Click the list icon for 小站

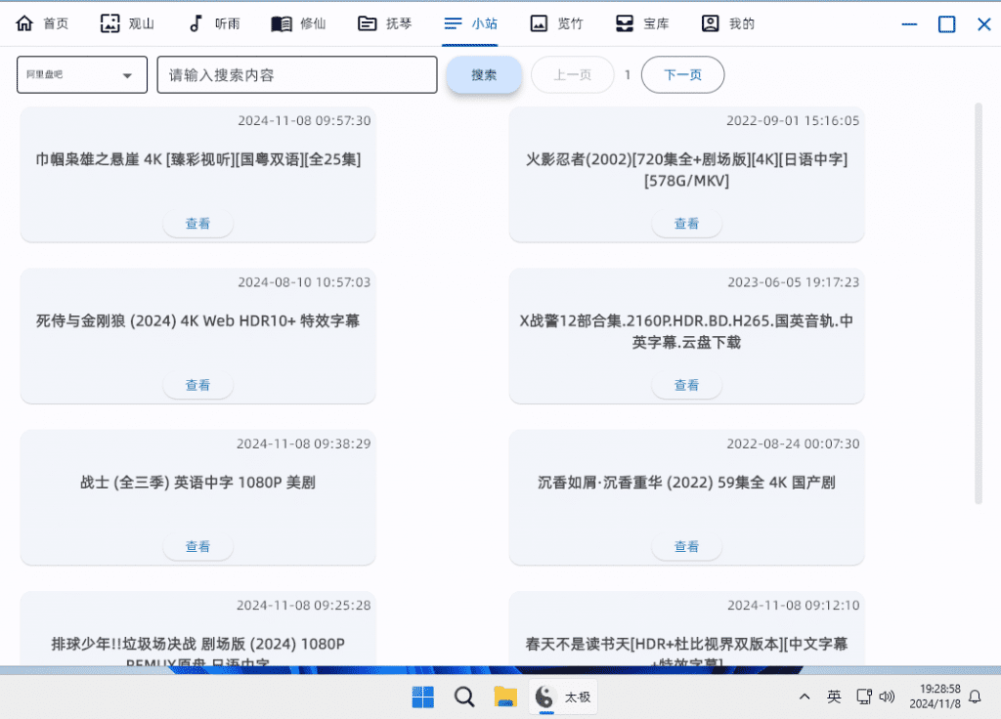[x=453, y=23]
